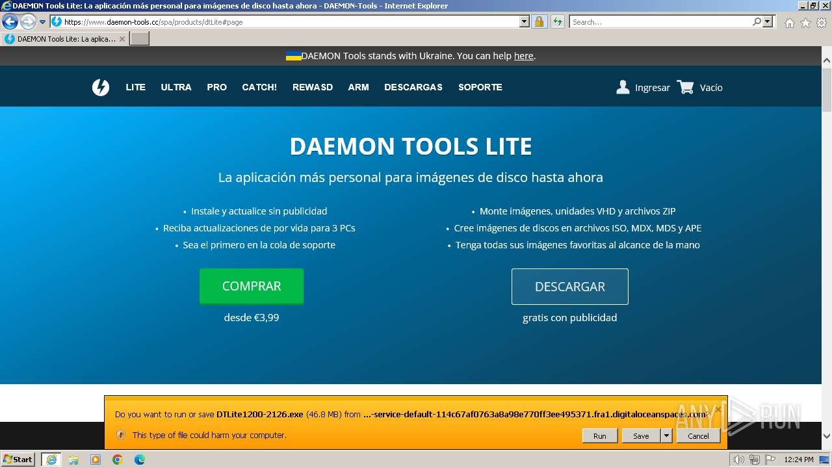The width and height of the screenshot is (832, 468).
Task: Click the address bar URL field
Action: click(291, 21)
